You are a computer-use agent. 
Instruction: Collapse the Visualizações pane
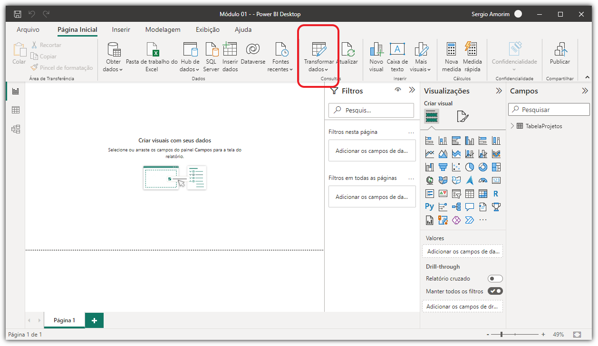pos(499,91)
